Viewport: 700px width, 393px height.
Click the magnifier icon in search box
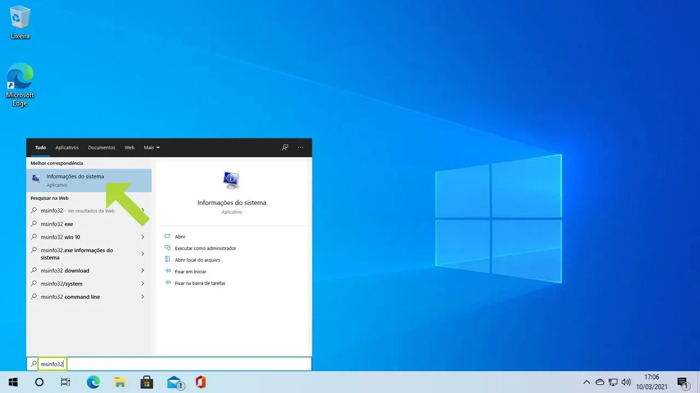coord(33,364)
